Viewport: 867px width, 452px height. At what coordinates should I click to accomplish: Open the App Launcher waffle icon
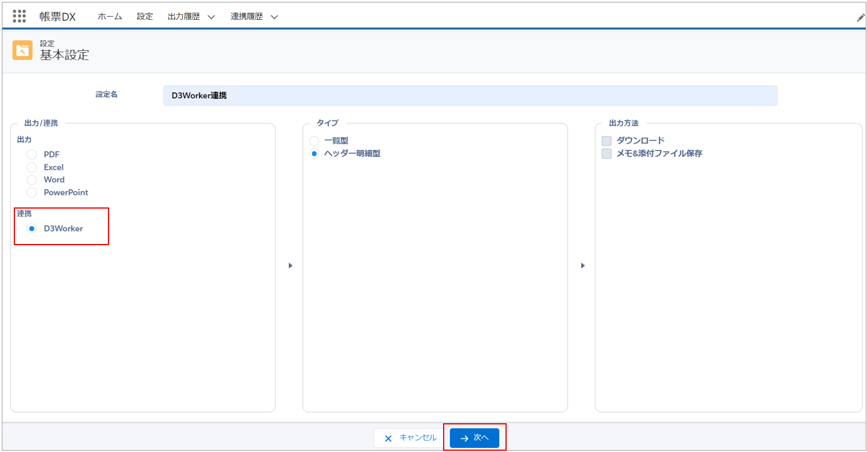[x=19, y=16]
